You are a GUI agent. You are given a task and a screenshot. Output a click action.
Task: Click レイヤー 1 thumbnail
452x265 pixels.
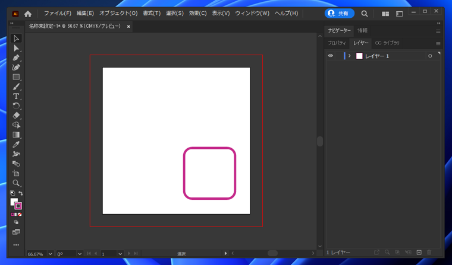(359, 56)
